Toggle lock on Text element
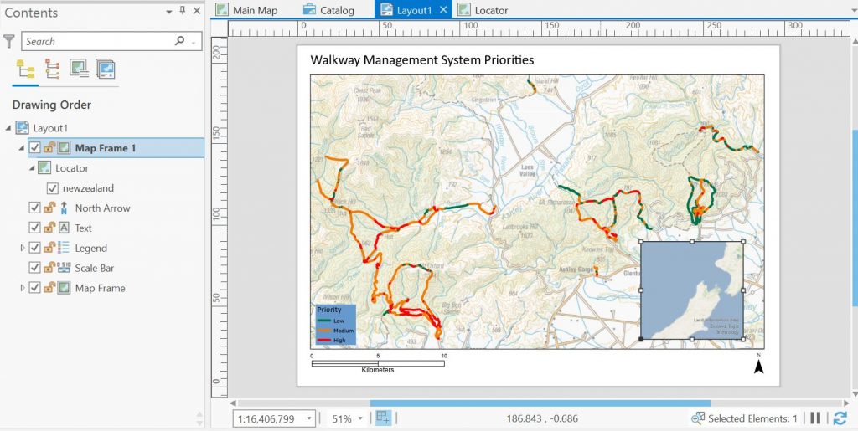Viewport: 858px width, 431px height. coord(49,228)
